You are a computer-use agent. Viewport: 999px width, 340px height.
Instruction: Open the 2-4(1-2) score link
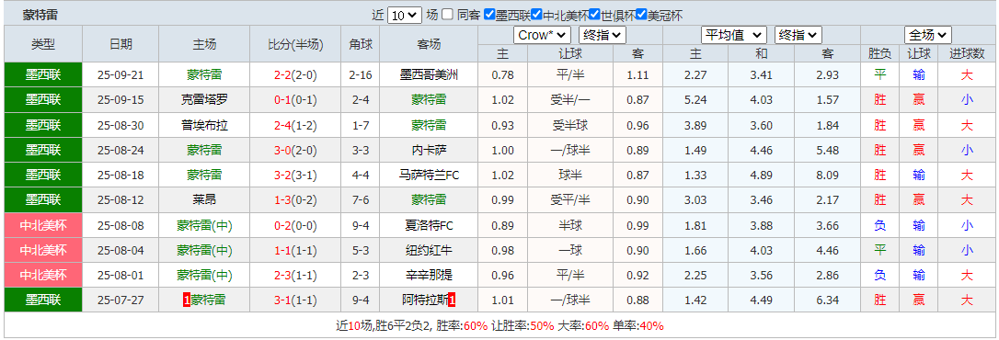click(x=295, y=125)
